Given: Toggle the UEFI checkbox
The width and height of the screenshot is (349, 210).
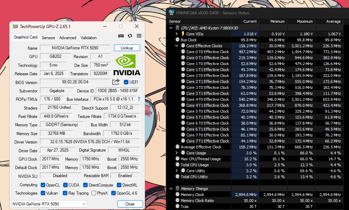Looking at the screenshot, I should (126, 82).
